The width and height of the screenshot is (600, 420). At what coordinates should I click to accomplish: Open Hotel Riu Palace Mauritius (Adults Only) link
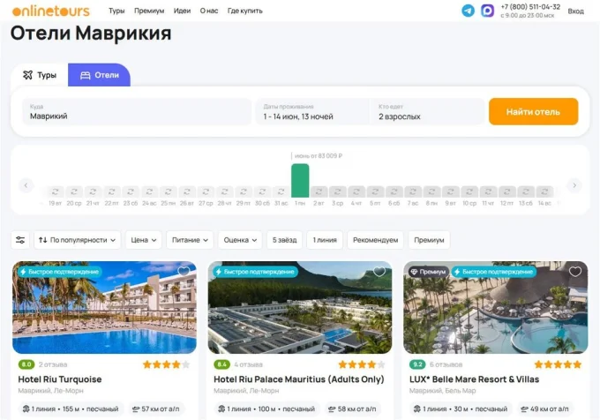click(x=299, y=379)
